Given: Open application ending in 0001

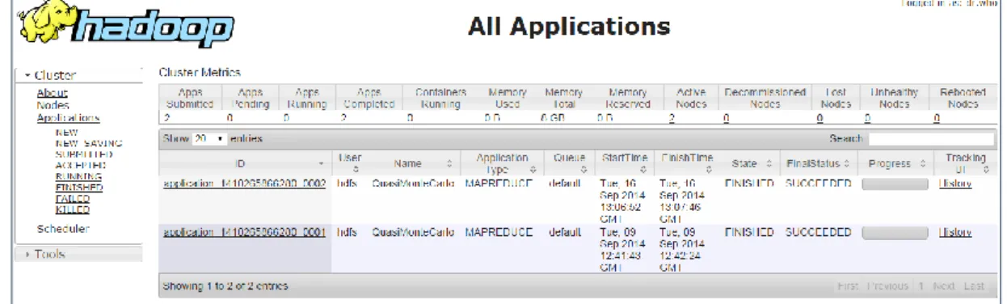Looking at the screenshot, I should (244, 233).
